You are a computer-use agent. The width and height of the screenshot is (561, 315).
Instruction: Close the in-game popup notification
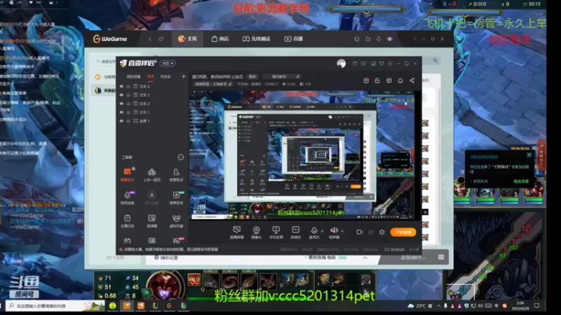coord(529,155)
